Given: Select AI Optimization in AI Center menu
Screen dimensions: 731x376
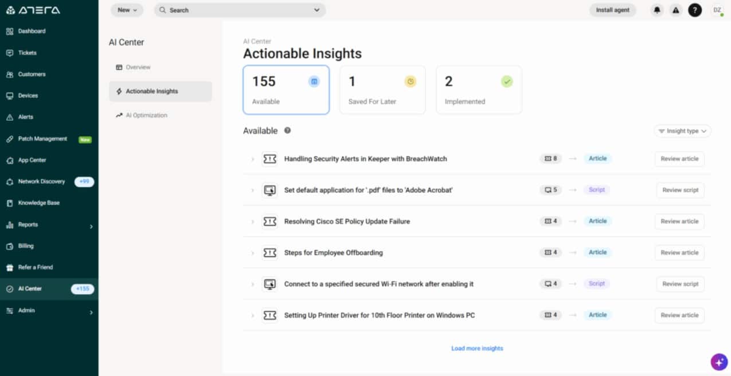Looking at the screenshot, I should (x=146, y=116).
